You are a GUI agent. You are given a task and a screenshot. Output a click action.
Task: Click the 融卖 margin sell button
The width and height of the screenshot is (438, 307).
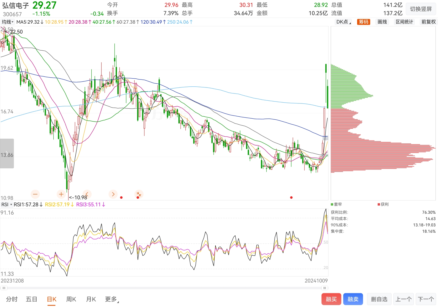coord(353,299)
